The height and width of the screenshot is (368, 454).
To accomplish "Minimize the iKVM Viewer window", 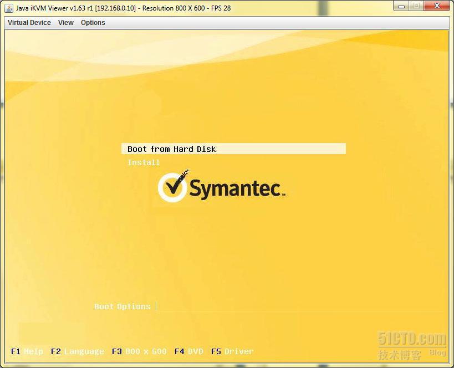I will [x=401, y=6].
